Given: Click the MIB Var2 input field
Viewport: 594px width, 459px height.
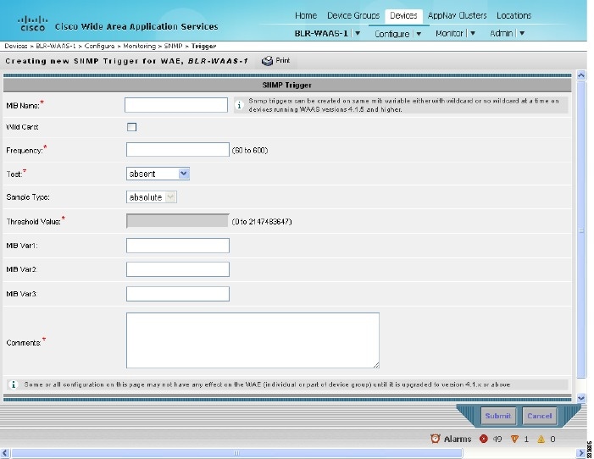Looking at the screenshot, I should 178,269.
